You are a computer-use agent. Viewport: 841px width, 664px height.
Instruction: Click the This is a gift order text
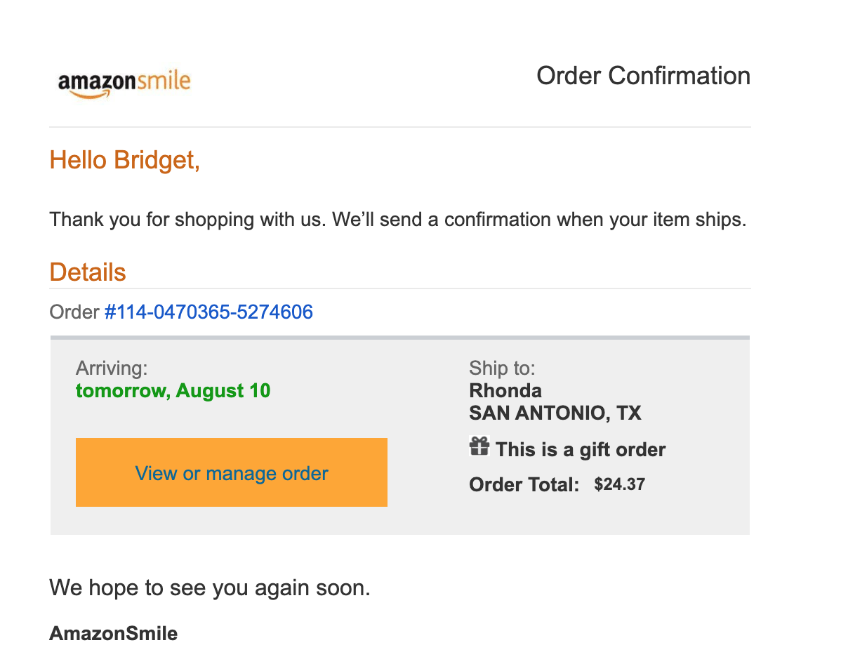point(581,449)
